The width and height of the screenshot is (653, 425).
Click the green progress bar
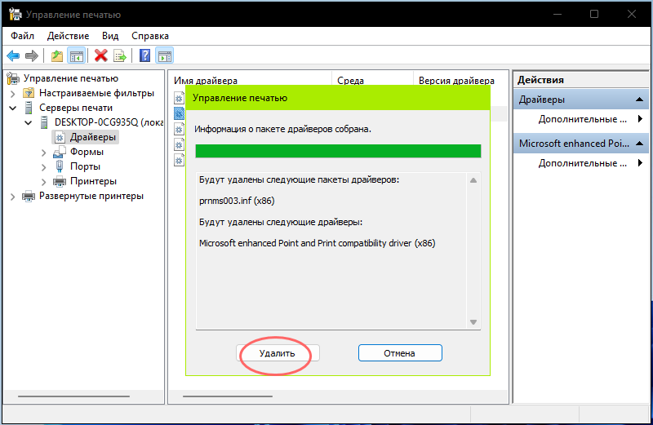[x=338, y=151]
